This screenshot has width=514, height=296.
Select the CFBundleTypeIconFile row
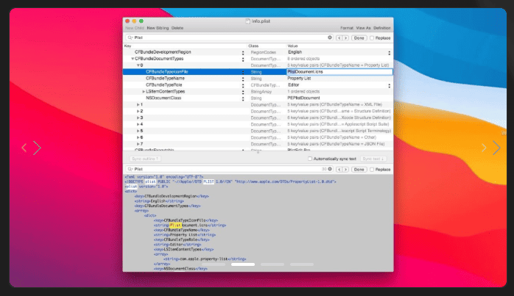pyautogui.click(x=258, y=72)
